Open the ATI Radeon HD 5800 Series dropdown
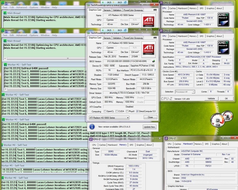The width and height of the screenshot is (238, 190). click(x=109, y=118)
